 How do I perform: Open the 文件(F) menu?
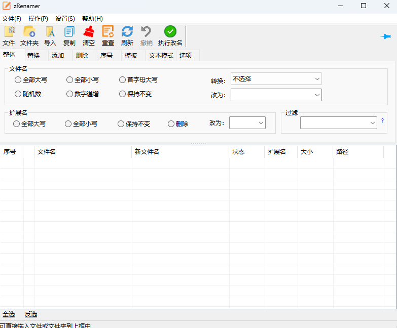click(x=12, y=19)
